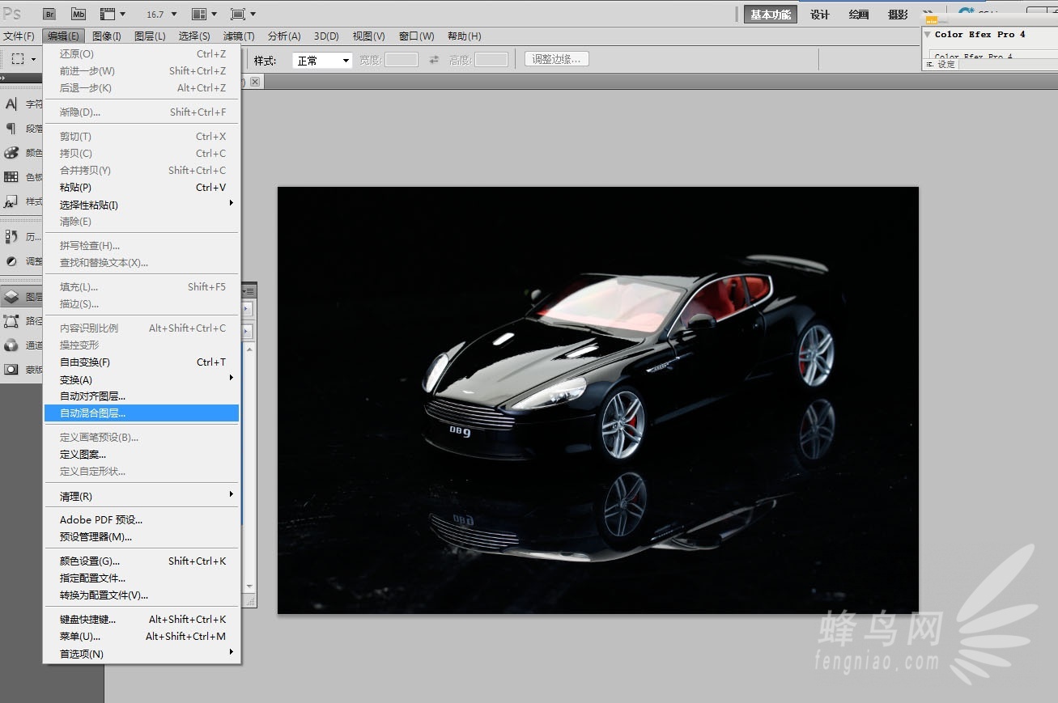Open the arrange documents dropdown

[x=204, y=14]
